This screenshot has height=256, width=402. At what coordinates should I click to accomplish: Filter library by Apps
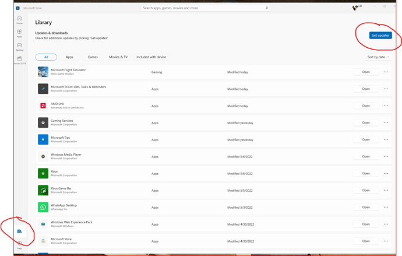[x=69, y=57]
